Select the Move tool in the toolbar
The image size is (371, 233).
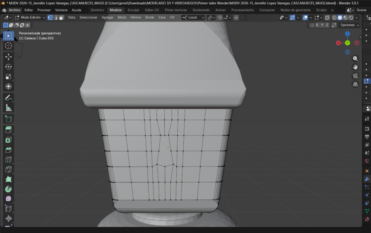click(x=8, y=57)
